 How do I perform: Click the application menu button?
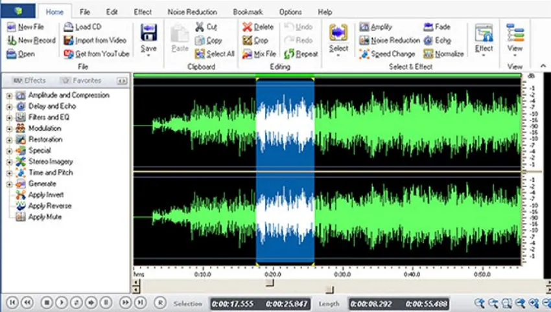tap(18, 11)
